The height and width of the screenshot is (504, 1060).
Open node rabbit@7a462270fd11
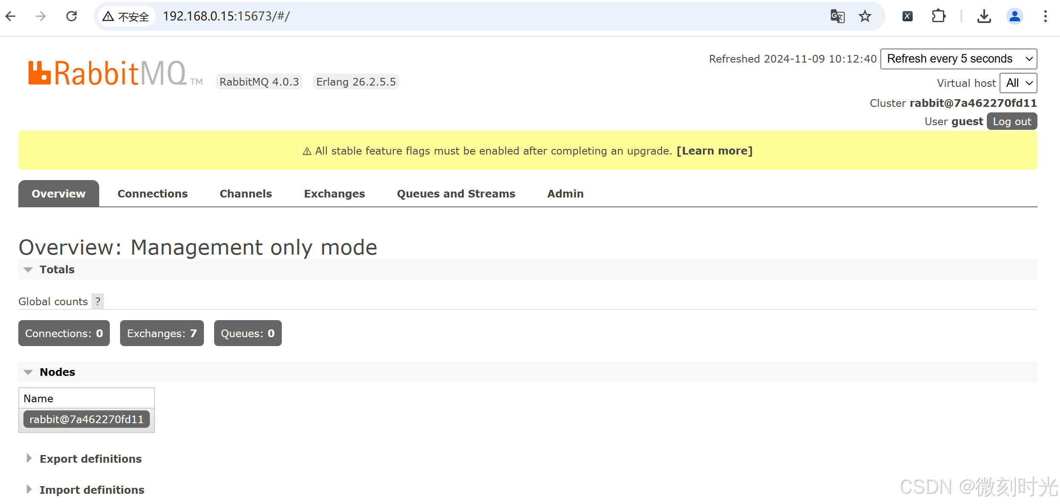pos(86,419)
